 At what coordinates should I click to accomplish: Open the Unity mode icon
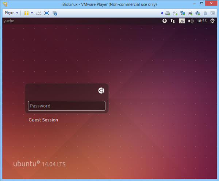[x=55, y=13]
